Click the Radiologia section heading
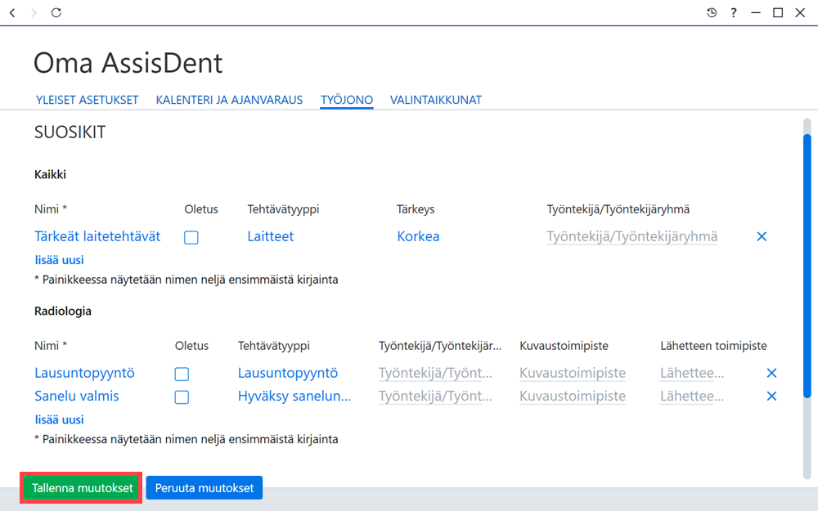Image resolution: width=818 pixels, height=511 pixels. [x=63, y=312]
